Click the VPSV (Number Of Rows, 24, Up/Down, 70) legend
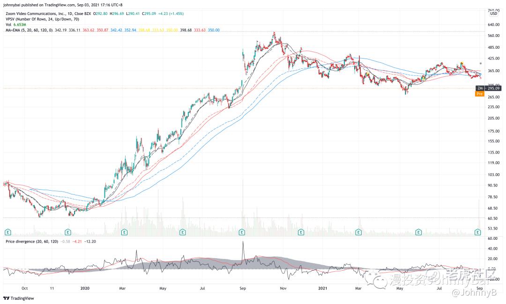The image size is (506, 304). [x=42, y=19]
